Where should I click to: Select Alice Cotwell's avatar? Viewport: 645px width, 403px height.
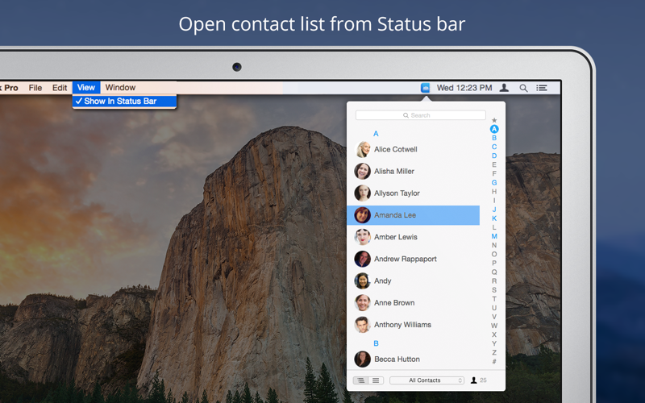pyautogui.click(x=362, y=149)
